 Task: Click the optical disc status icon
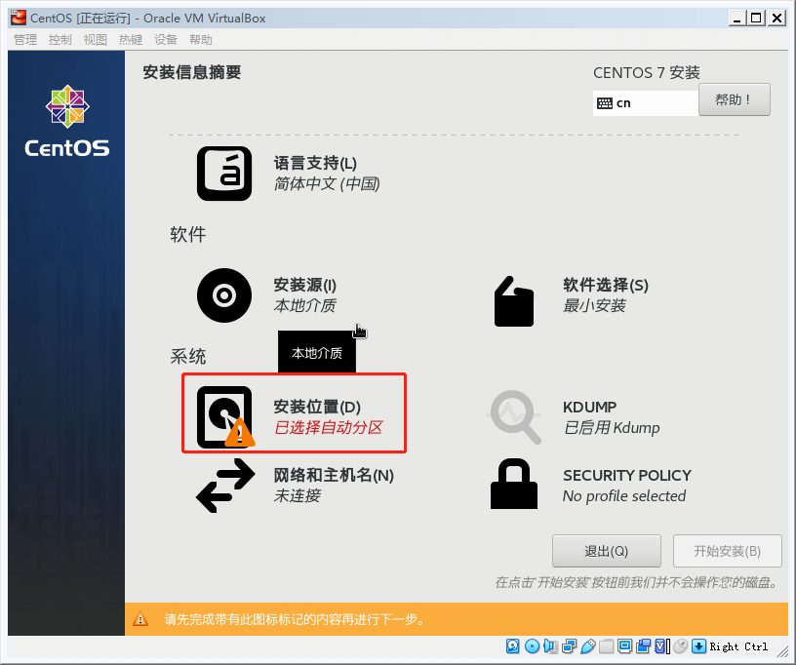coord(532,645)
